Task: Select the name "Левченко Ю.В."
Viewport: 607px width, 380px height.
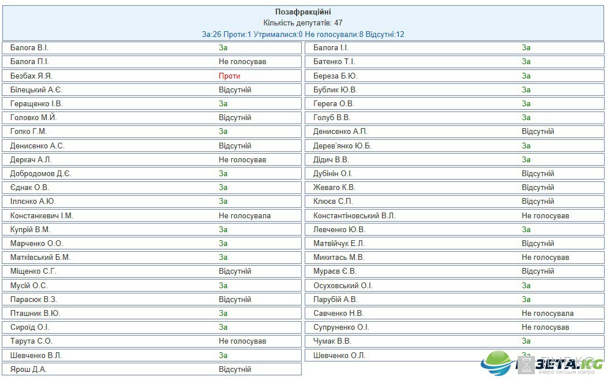Action: (339, 230)
